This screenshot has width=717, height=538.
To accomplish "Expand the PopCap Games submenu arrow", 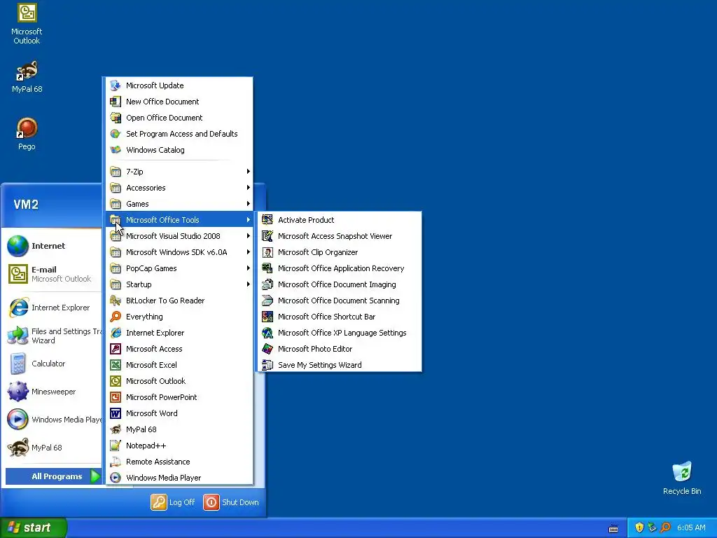I will click(249, 268).
